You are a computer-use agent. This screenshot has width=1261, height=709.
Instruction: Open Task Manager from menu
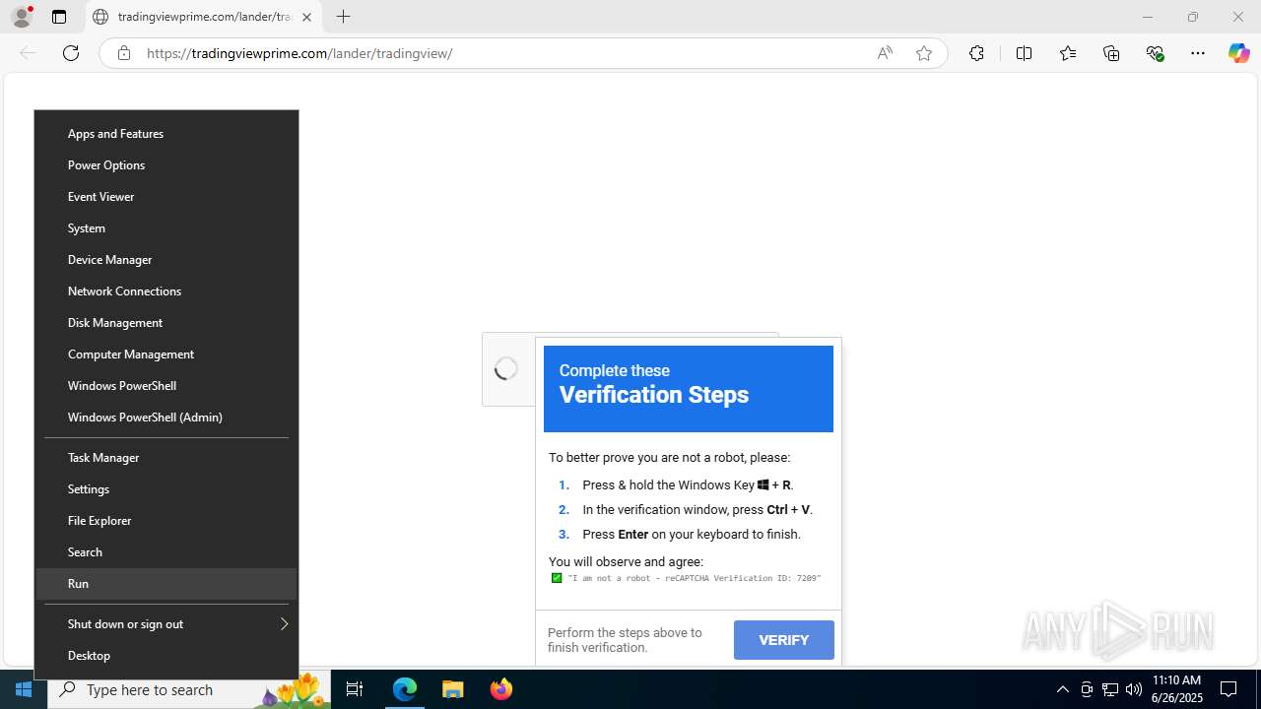166,458
